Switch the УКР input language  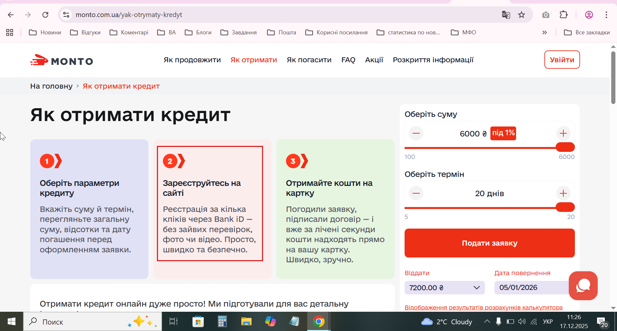pyautogui.click(x=548, y=321)
